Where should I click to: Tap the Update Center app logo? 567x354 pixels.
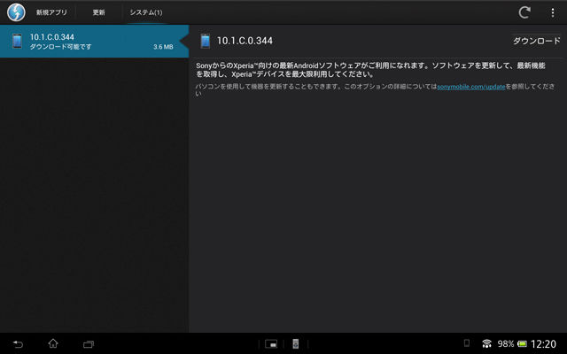[x=16, y=12]
